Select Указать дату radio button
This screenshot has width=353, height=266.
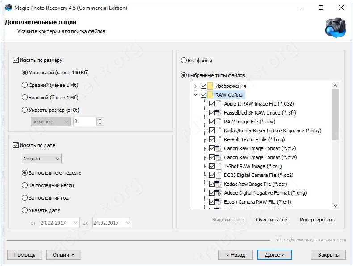click(25, 210)
